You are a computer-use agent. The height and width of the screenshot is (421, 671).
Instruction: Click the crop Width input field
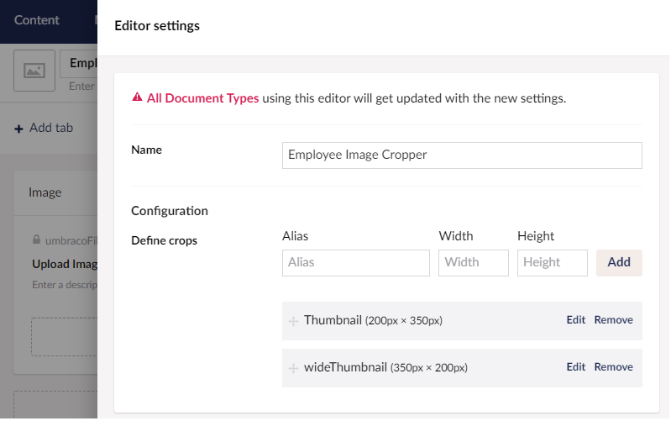(x=474, y=262)
